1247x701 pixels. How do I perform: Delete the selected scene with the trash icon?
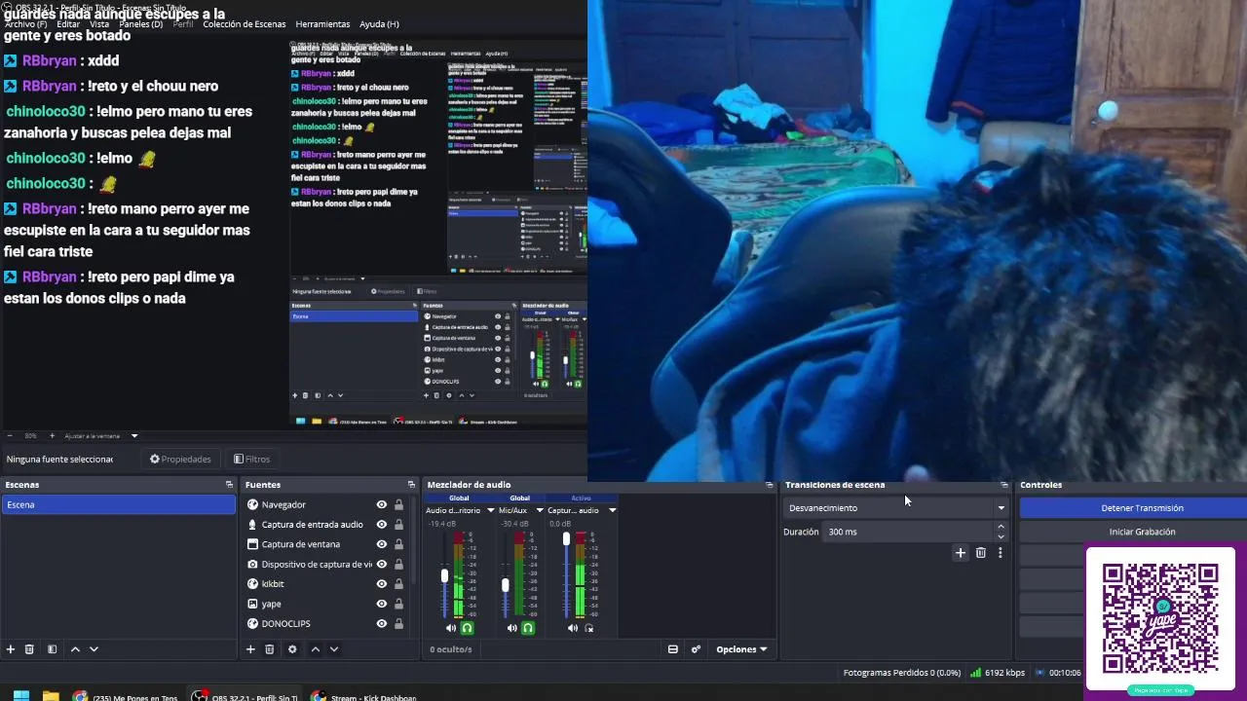[x=29, y=649]
